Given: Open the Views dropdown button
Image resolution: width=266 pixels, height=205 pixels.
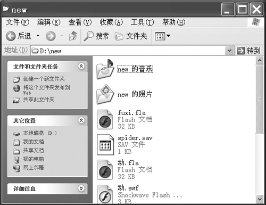Looking at the screenshot, I should point(163,36).
